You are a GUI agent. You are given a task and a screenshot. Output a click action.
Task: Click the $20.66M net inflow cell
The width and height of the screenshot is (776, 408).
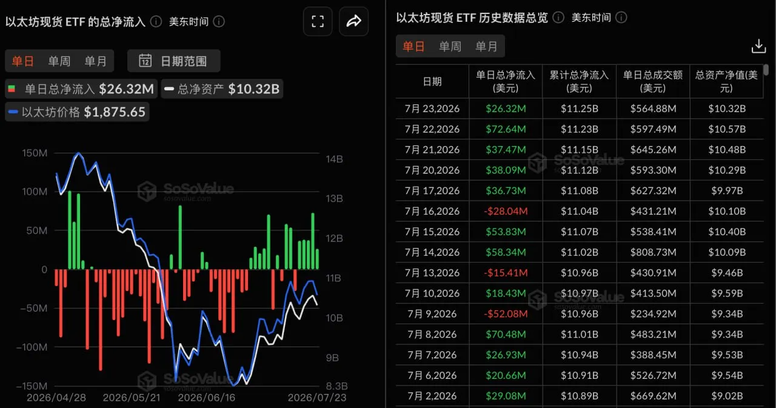pos(506,375)
